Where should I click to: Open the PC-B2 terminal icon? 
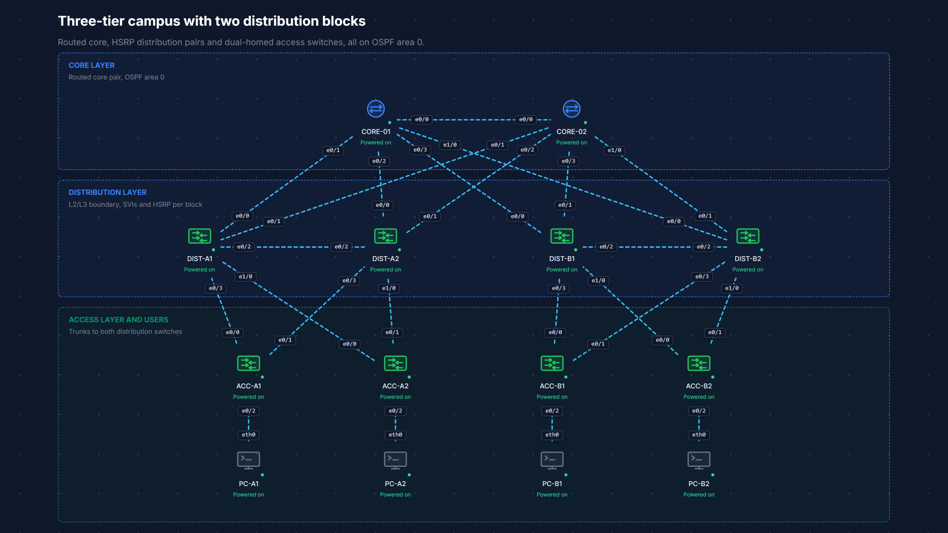(x=699, y=460)
